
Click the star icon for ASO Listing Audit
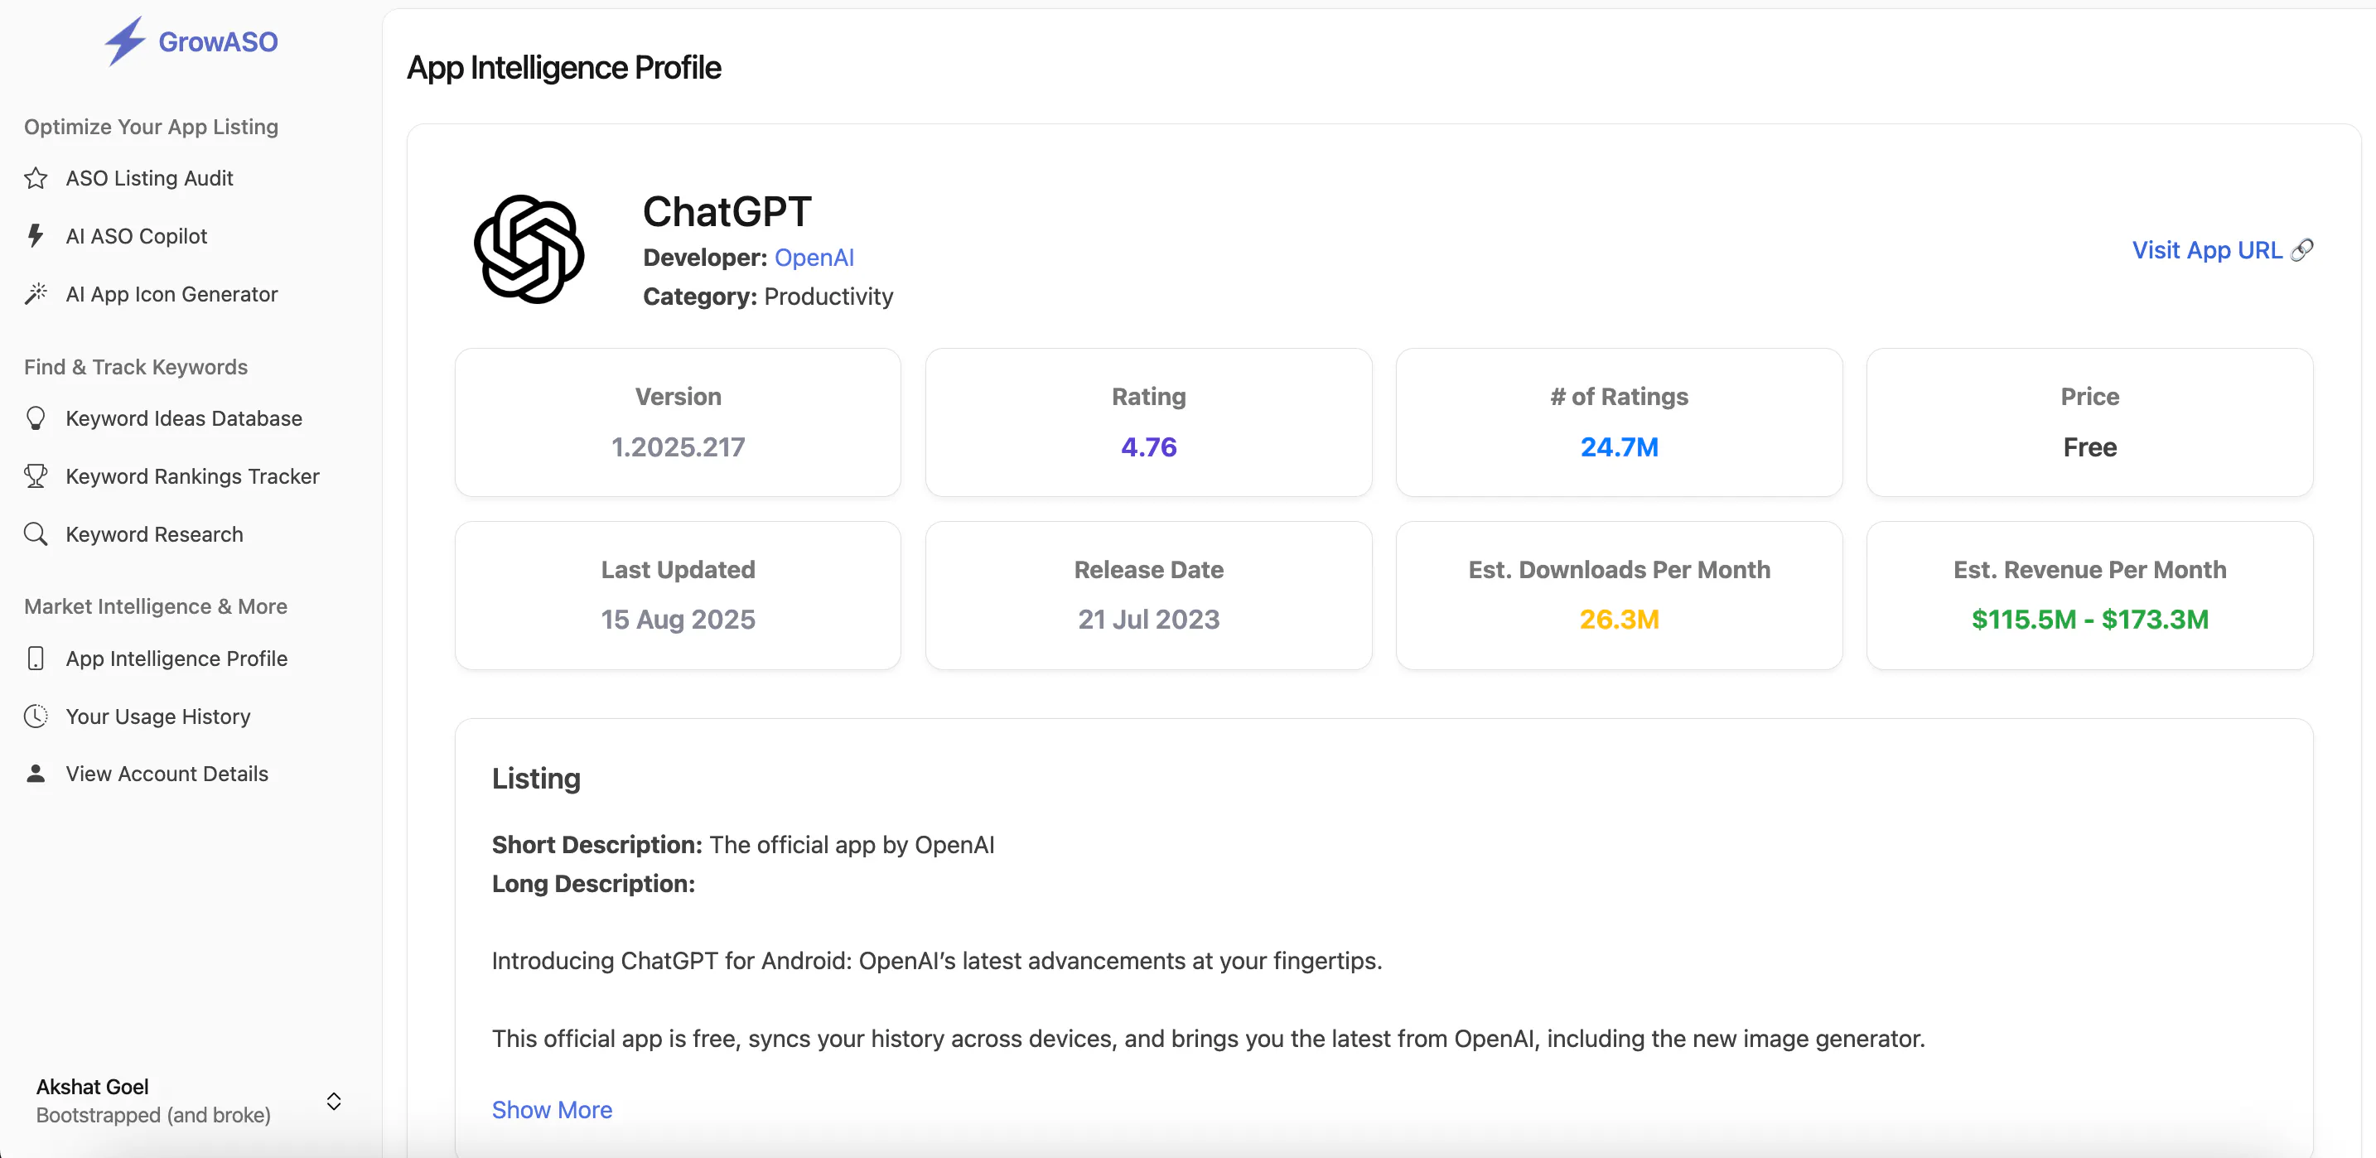pos(36,178)
